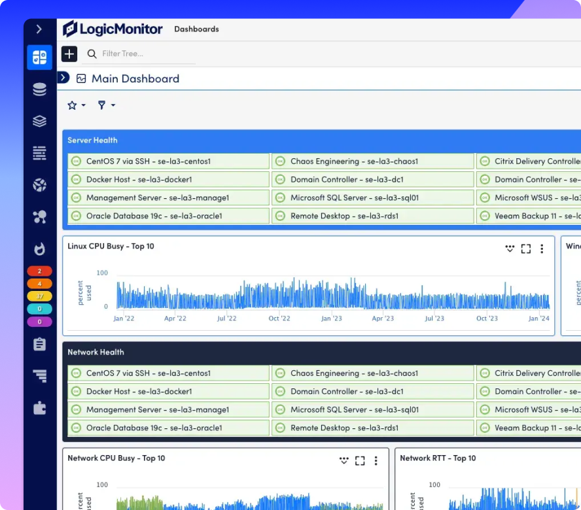The image size is (581, 510).
Task: Select Remote Desktop se-la3-rds1 in Network Health
Action: click(x=373, y=428)
